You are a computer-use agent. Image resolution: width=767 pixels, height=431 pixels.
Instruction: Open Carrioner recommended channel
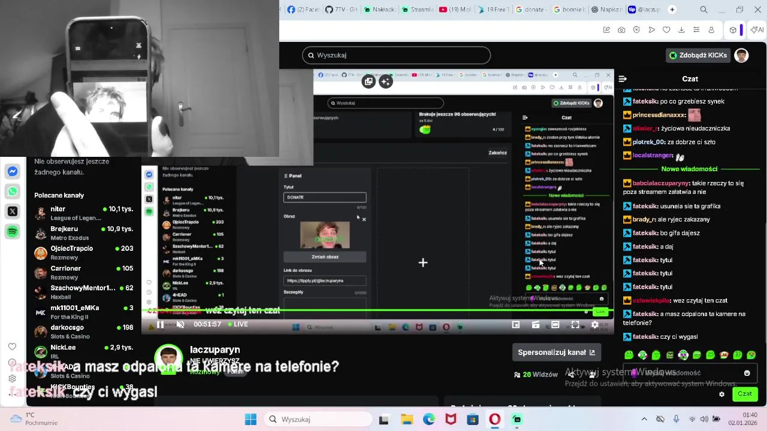pyautogui.click(x=84, y=272)
